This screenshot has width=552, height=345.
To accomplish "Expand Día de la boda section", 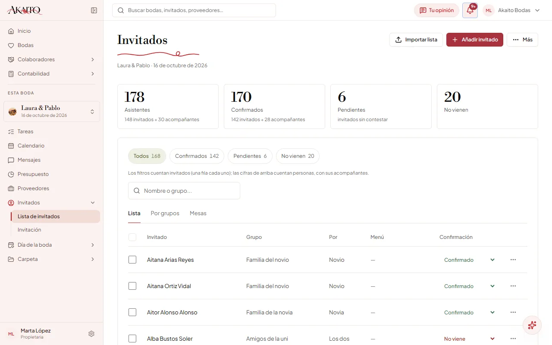I will click(52, 245).
